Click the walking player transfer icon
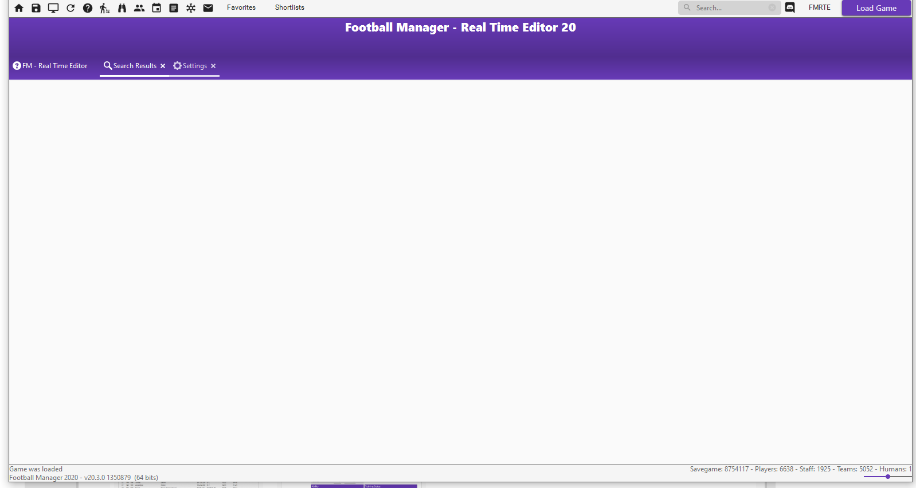This screenshot has height=488, width=916. (x=105, y=8)
